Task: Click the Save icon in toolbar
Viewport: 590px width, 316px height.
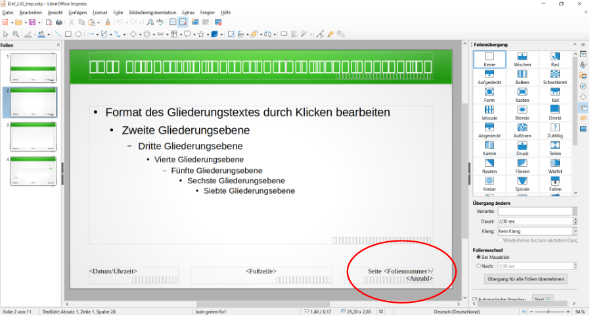Action: 30,22
